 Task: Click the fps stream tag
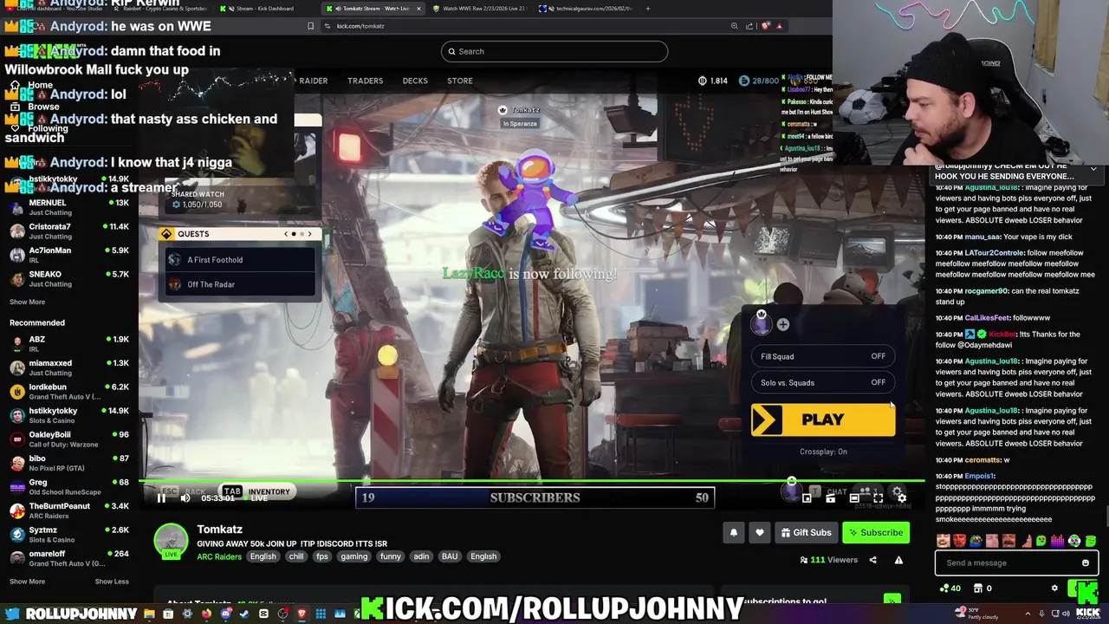coord(322,556)
